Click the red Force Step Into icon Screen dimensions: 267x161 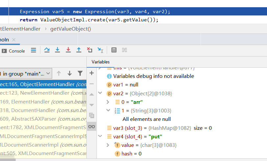(x=68, y=50)
